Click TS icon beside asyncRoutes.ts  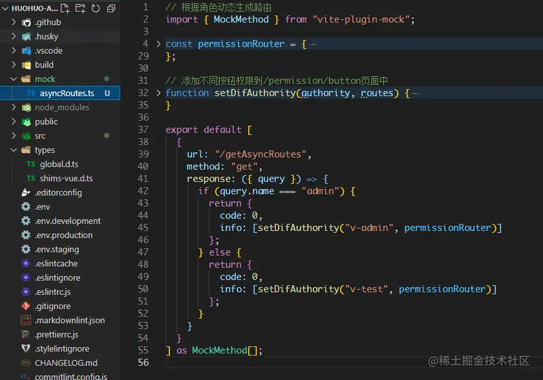(31, 94)
